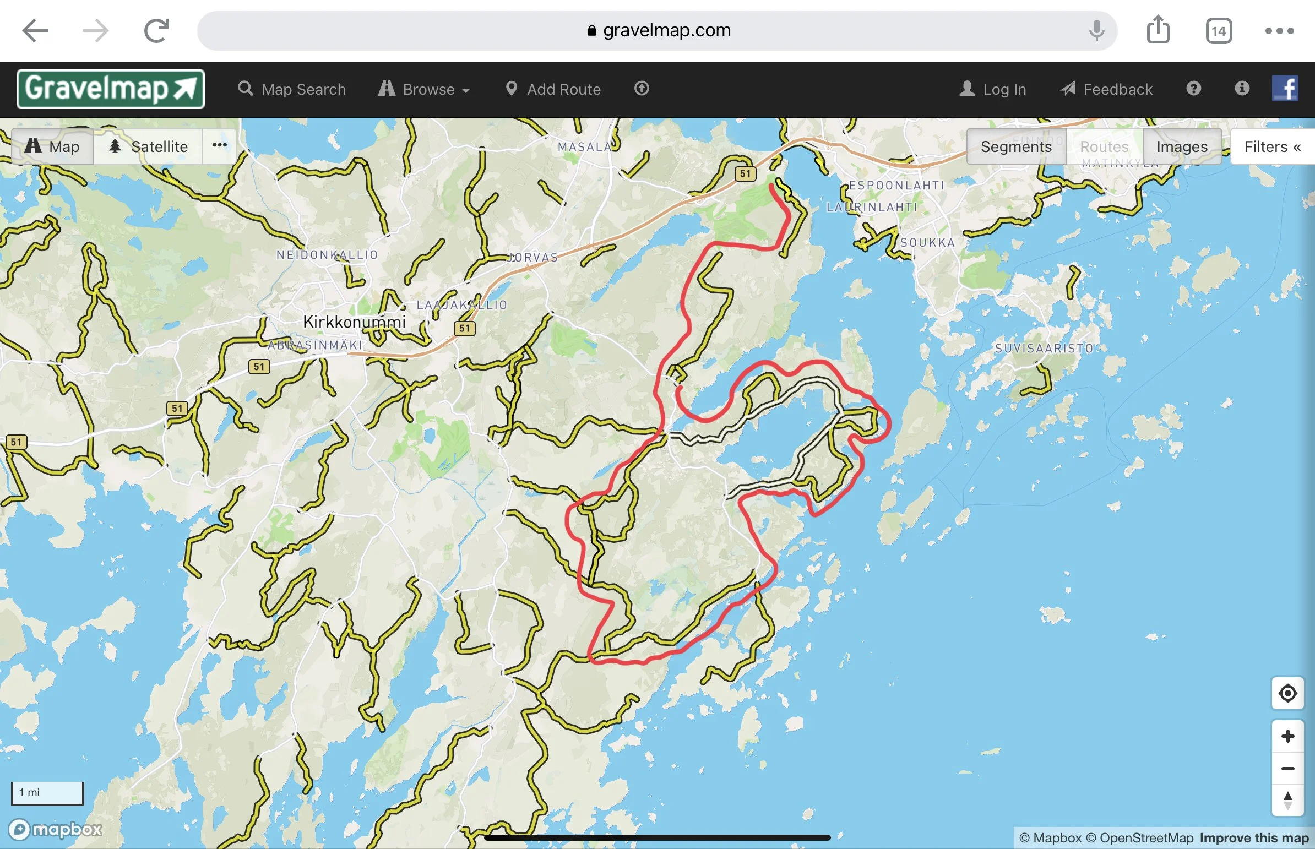
Task: Center map on my location
Action: [x=1287, y=693]
